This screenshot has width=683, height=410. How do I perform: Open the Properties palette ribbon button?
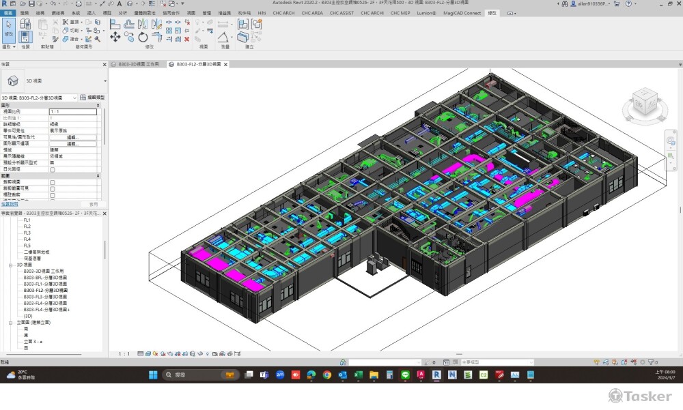pos(25,36)
